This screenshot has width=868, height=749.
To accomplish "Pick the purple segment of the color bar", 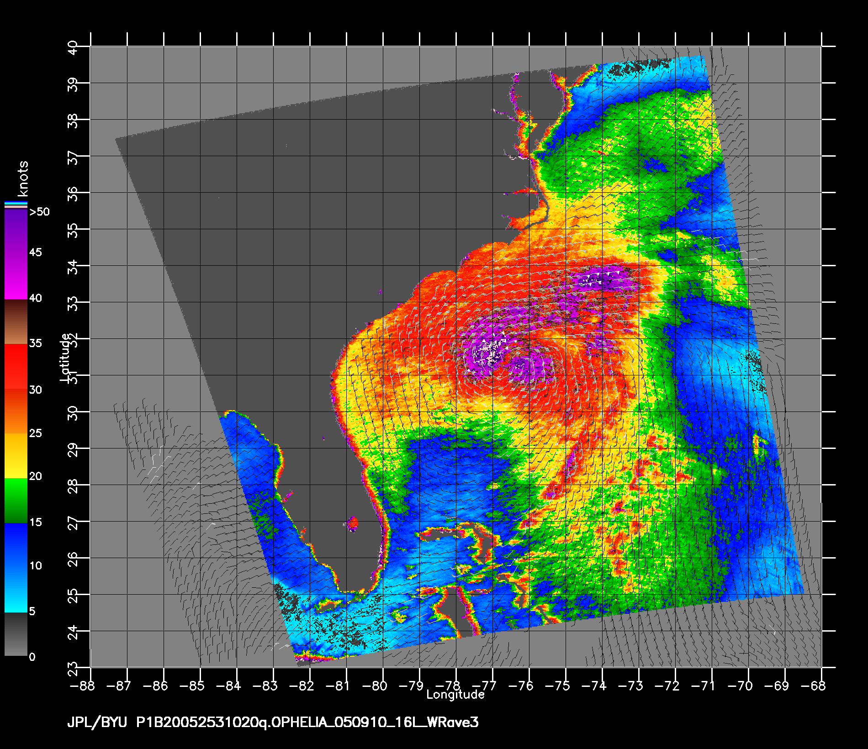I will [x=16, y=253].
